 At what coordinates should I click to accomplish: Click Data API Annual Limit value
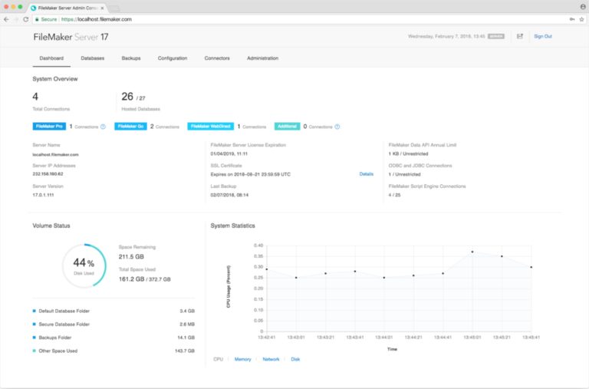(x=408, y=153)
